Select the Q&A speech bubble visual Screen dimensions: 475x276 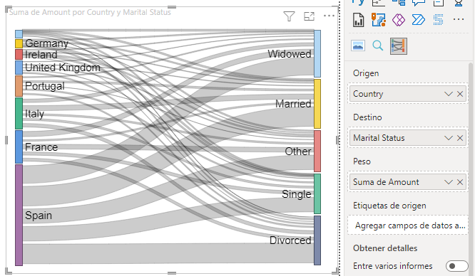coord(419,2)
